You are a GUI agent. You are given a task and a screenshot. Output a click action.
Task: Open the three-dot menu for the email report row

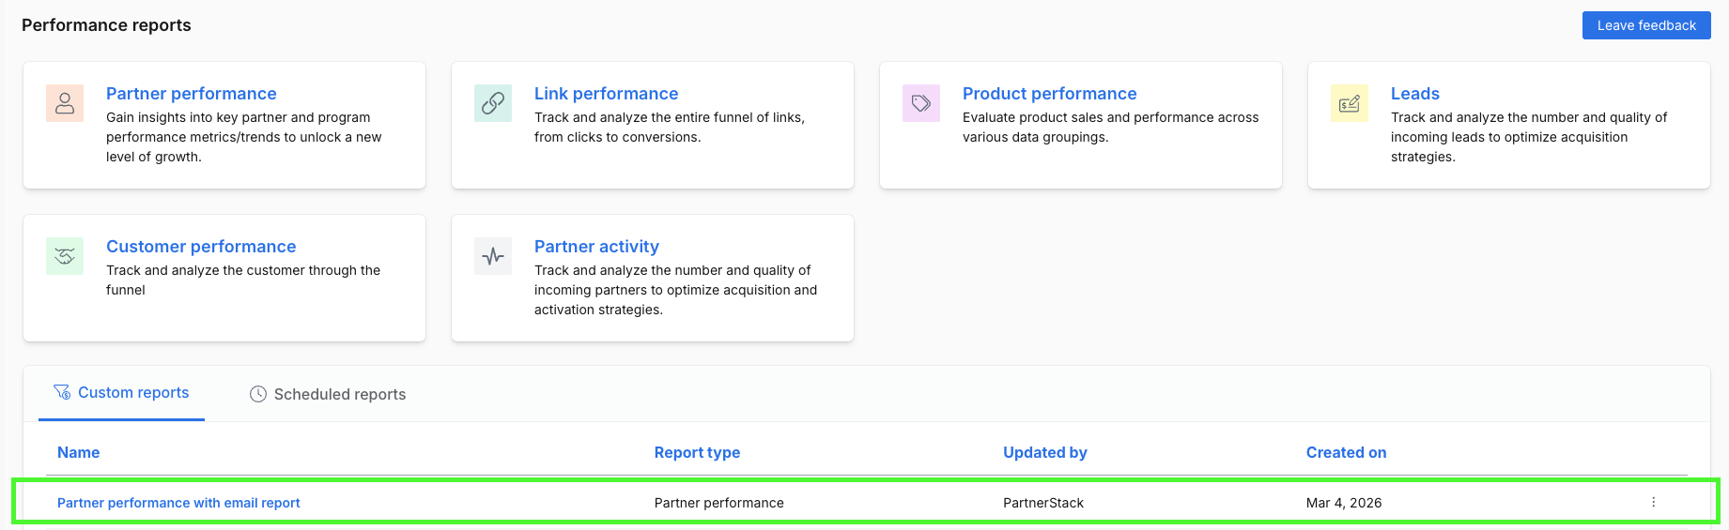[x=1654, y=502]
